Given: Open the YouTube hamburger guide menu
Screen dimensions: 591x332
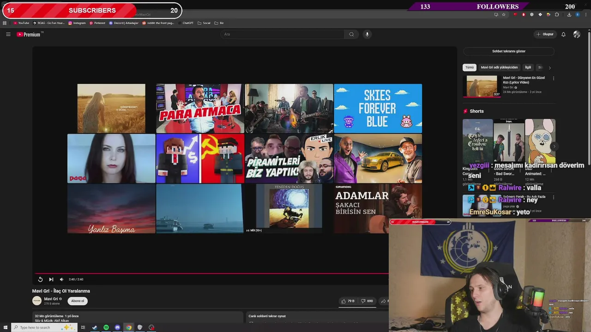Looking at the screenshot, I should pos(8,34).
